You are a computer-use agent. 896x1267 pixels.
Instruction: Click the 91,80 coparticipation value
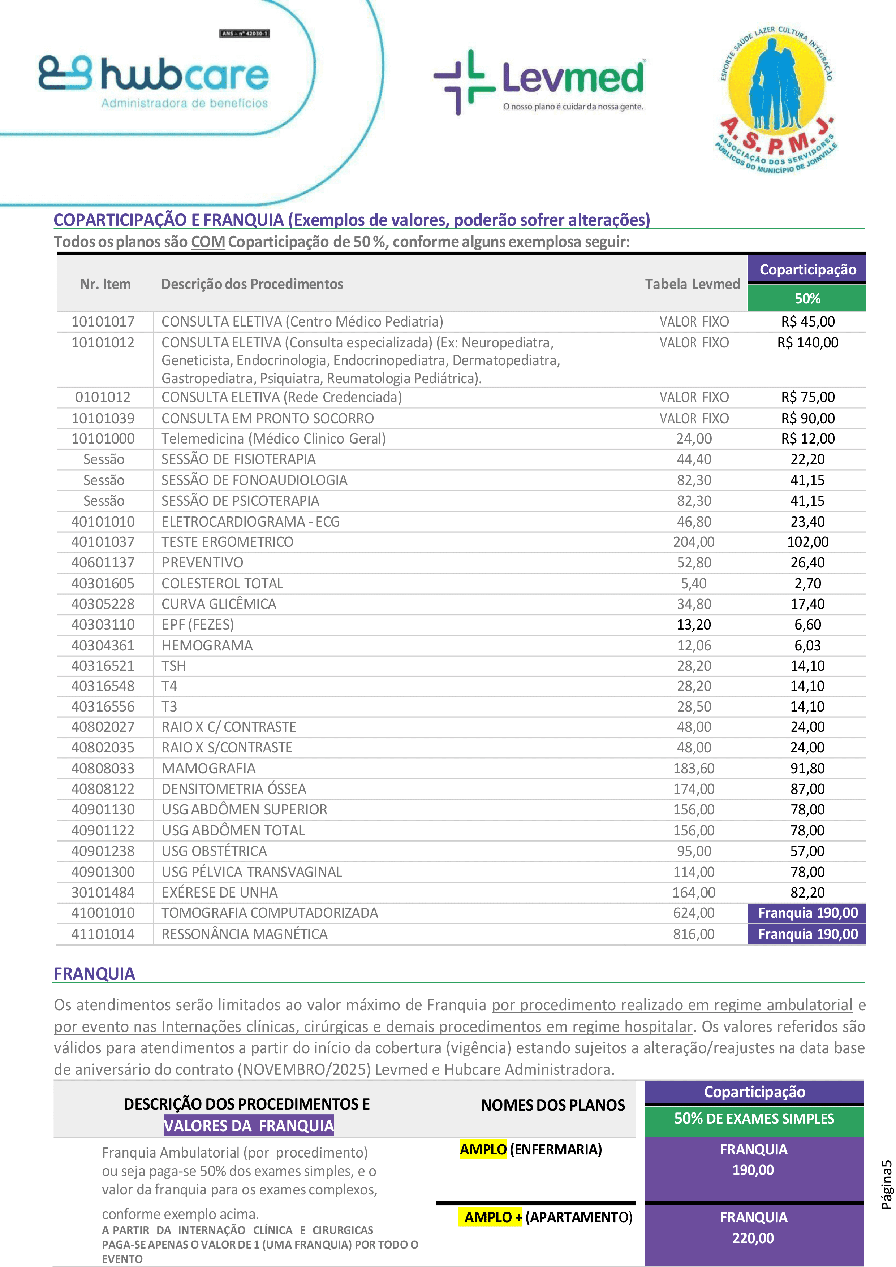click(808, 768)
